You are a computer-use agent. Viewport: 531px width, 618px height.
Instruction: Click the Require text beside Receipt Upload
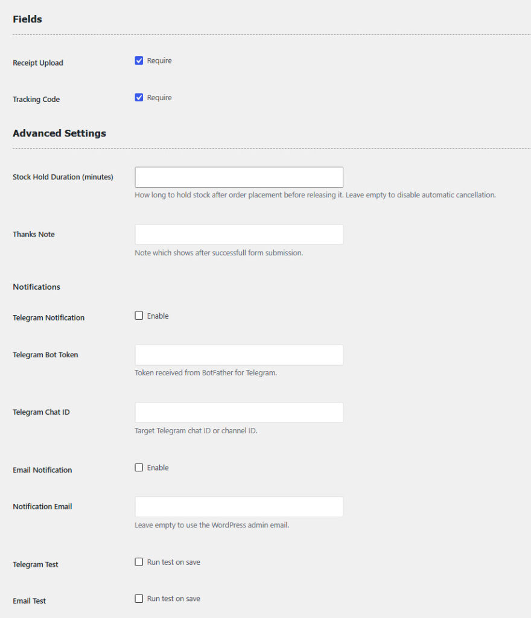(x=159, y=61)
